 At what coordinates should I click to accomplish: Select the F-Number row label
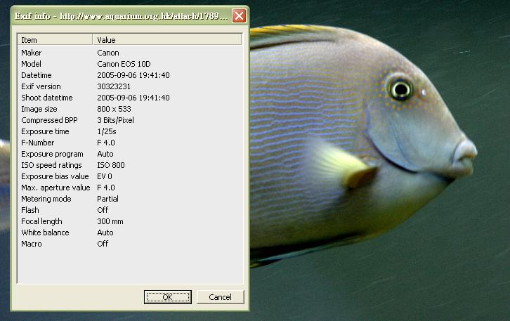pyautogui.click(x=38, y=143)
